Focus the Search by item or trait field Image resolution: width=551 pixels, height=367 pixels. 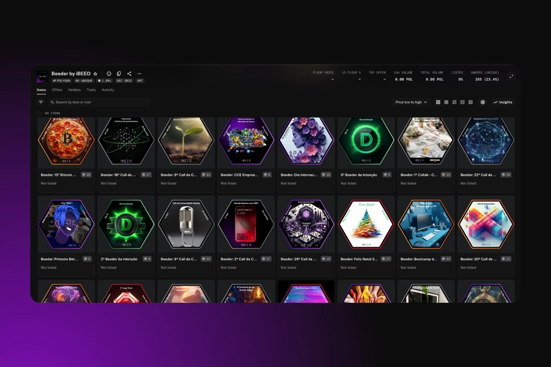(99, 102)
